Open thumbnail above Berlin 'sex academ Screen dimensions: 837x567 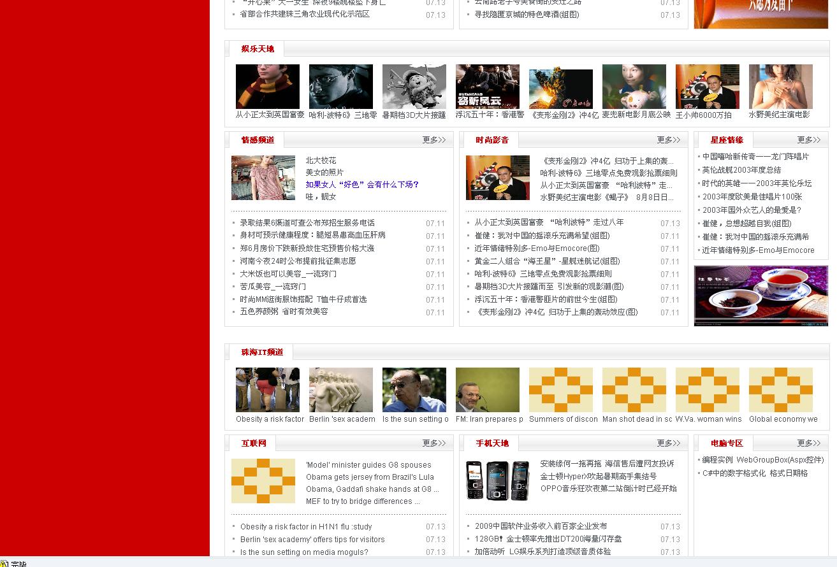tap(341, 390)
